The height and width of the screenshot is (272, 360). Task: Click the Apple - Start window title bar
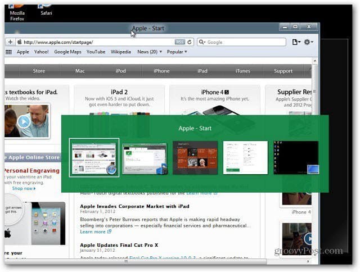tap(148, 29)
